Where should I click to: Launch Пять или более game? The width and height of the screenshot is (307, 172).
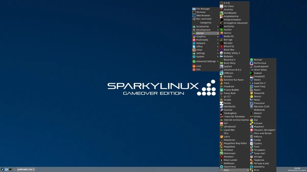tap(263, 133)
